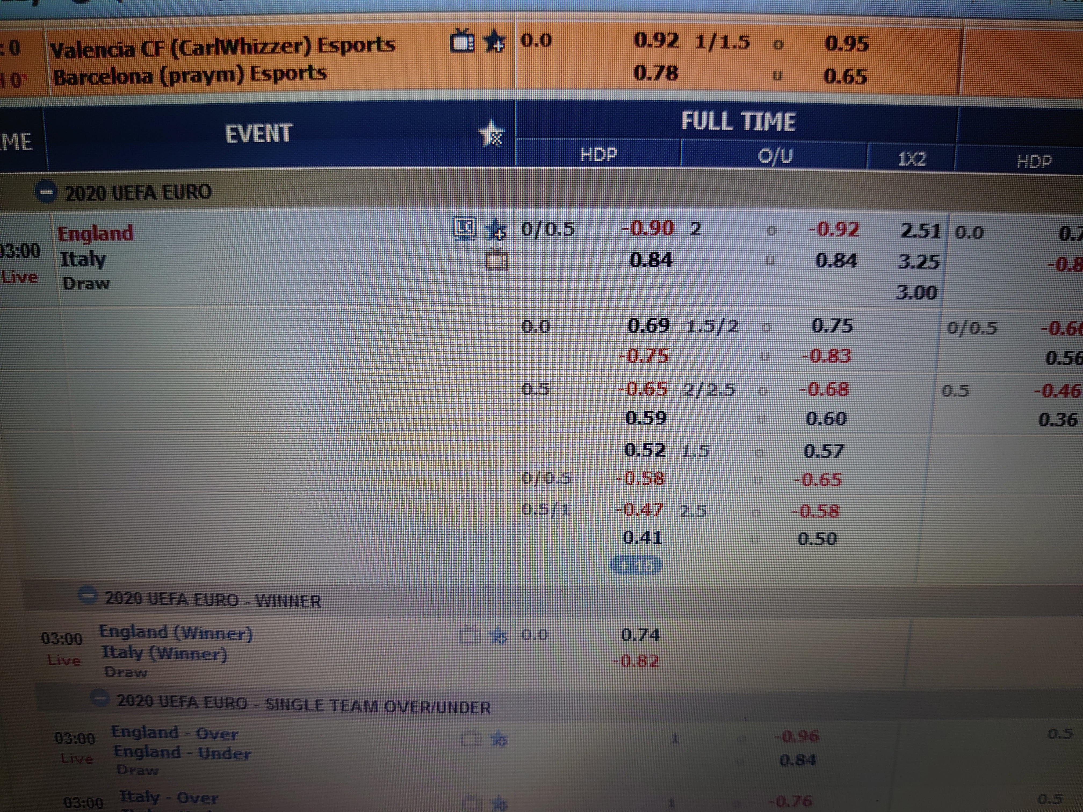1083x812 pixels.
Task: Star the England (Winner) event
Action: click(499, 636)
